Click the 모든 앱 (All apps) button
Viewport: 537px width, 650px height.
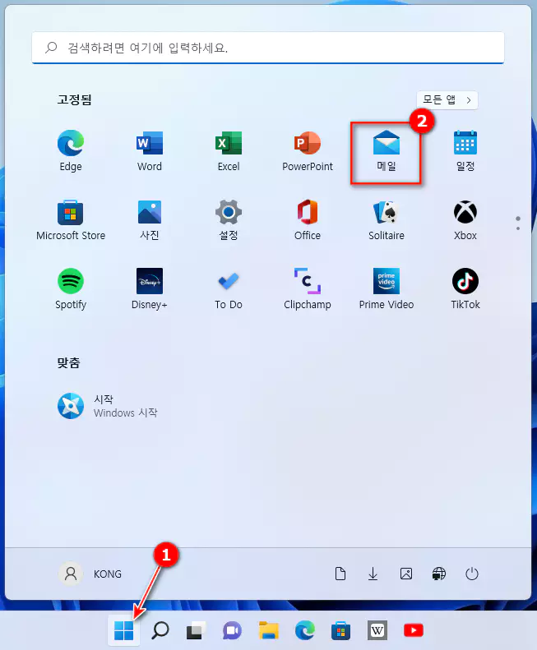click(447, 100)
